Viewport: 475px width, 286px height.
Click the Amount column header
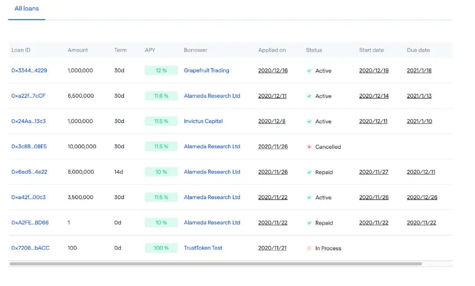pyautogui.click(x=77, y=50)
